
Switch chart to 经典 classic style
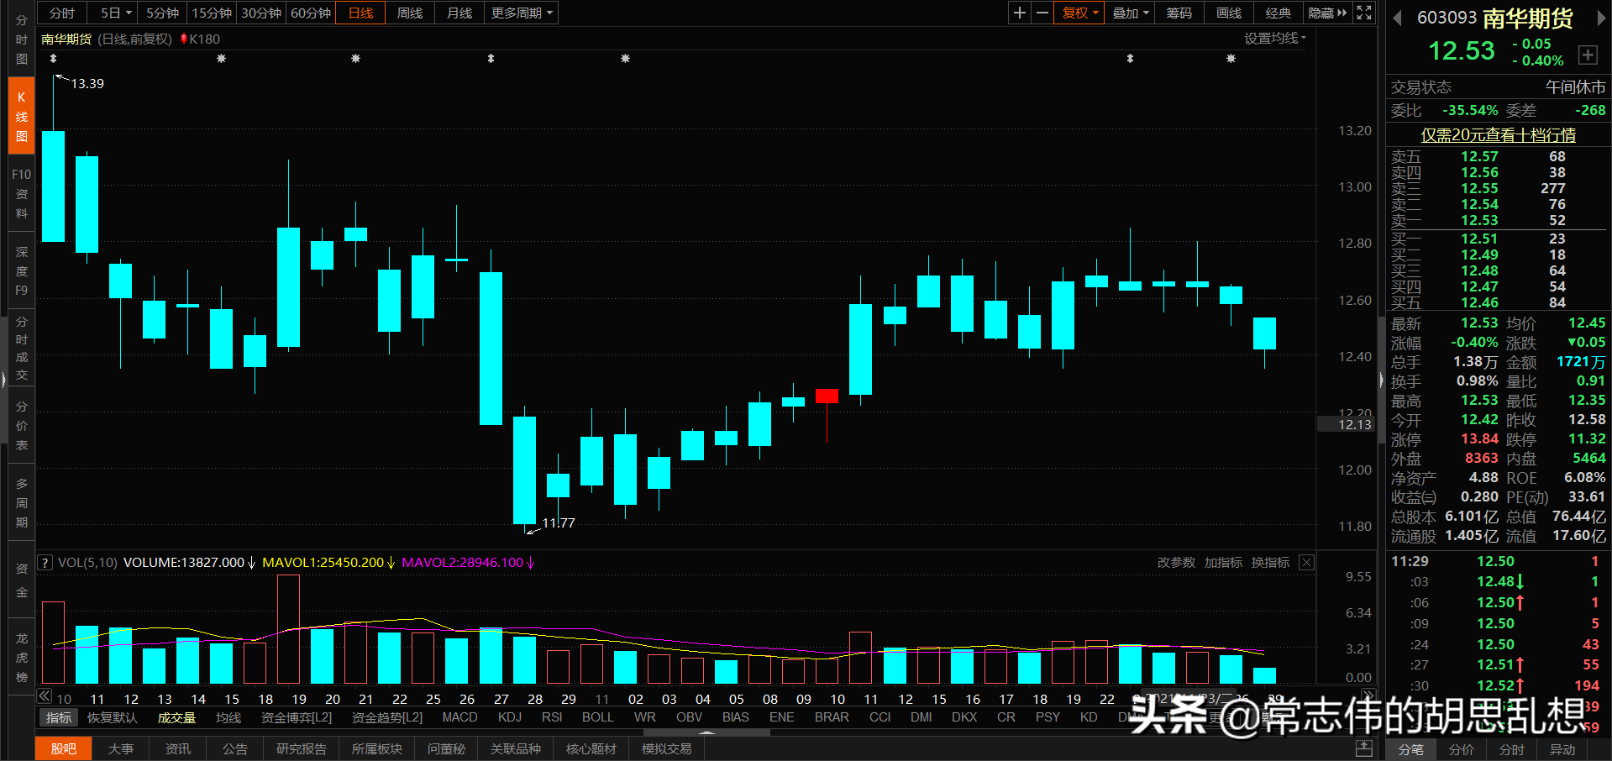[1278, 13]
